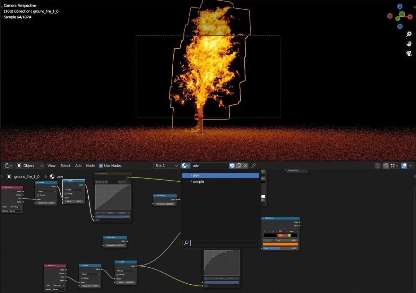Image resolution: width=416 pixels, height=293 pixels.
Task: Click the pan view hand icon
Action: (x=409, y=44)
